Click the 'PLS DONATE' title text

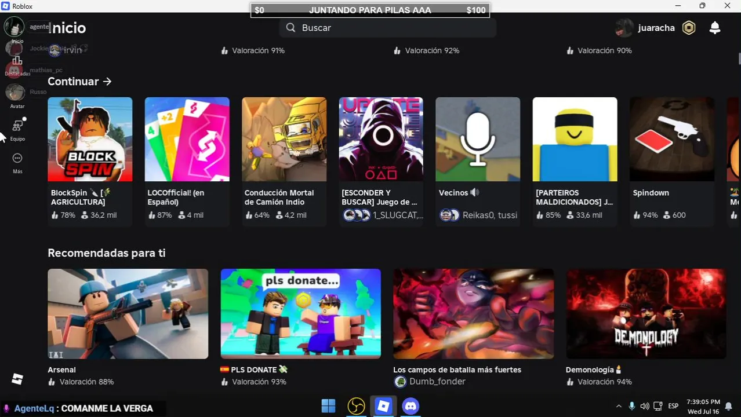(x=253, y=370)
